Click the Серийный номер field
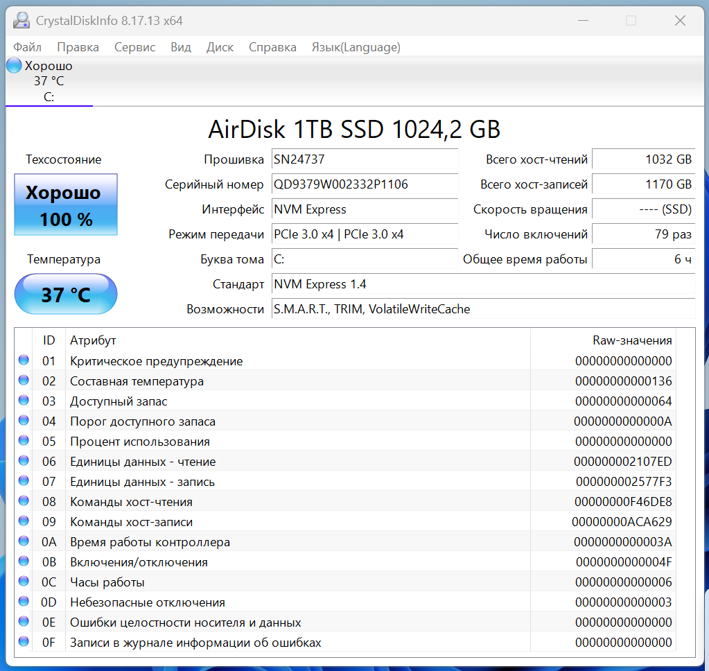This screenshot has height=671, width=709. click(365, 184)
